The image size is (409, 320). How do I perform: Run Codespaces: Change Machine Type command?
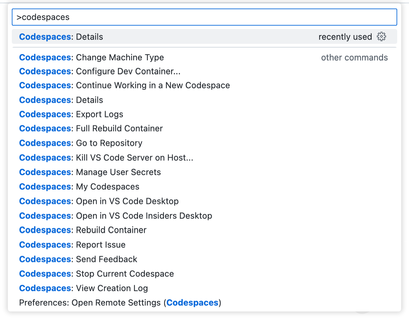pos(91,57)
